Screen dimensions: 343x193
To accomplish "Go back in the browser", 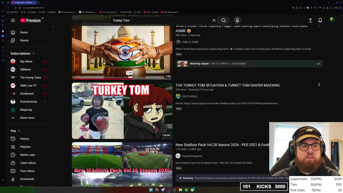I will pyautogui.click(x=8, y=8).
